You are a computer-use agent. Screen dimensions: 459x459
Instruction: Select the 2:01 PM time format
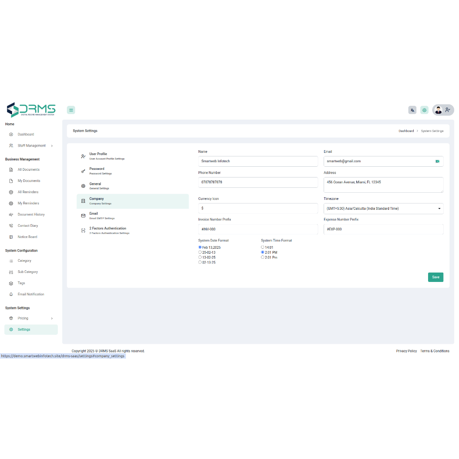[x=263, y=252]
